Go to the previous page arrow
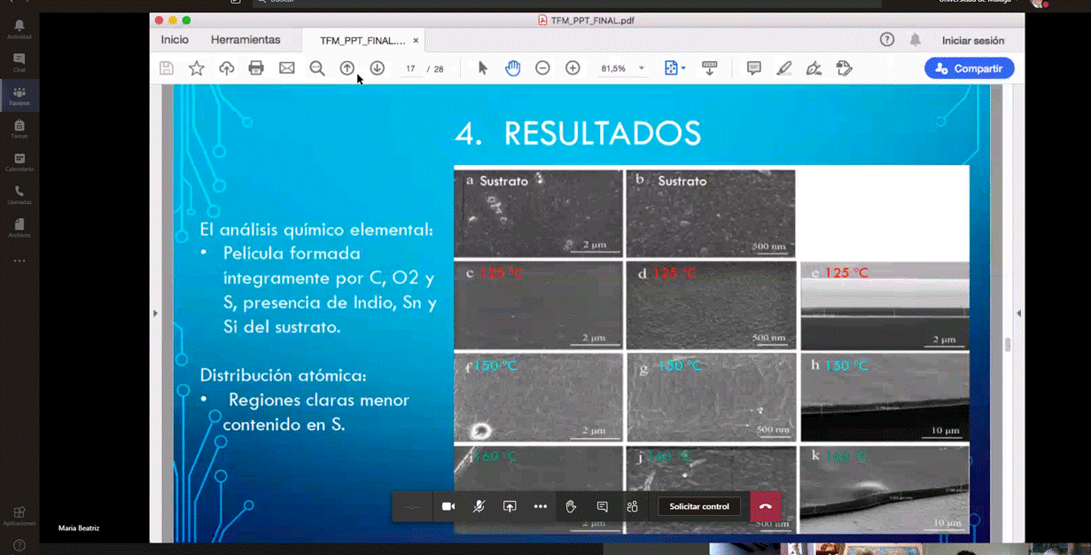The image size is (1091, 555). pyautogui.click(x=347, y=68)
